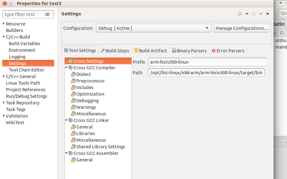Select Builders in the left tree
The width and height of the screenshot is (287, 179).
(x=14, y=30)
